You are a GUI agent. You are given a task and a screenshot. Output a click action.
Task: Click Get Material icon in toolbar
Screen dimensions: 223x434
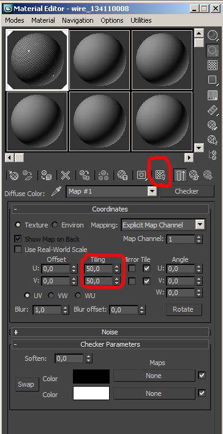13,175
